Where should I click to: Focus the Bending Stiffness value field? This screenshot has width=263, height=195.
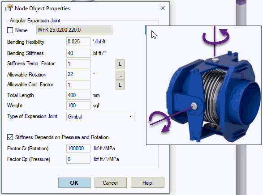pos(78,53)
